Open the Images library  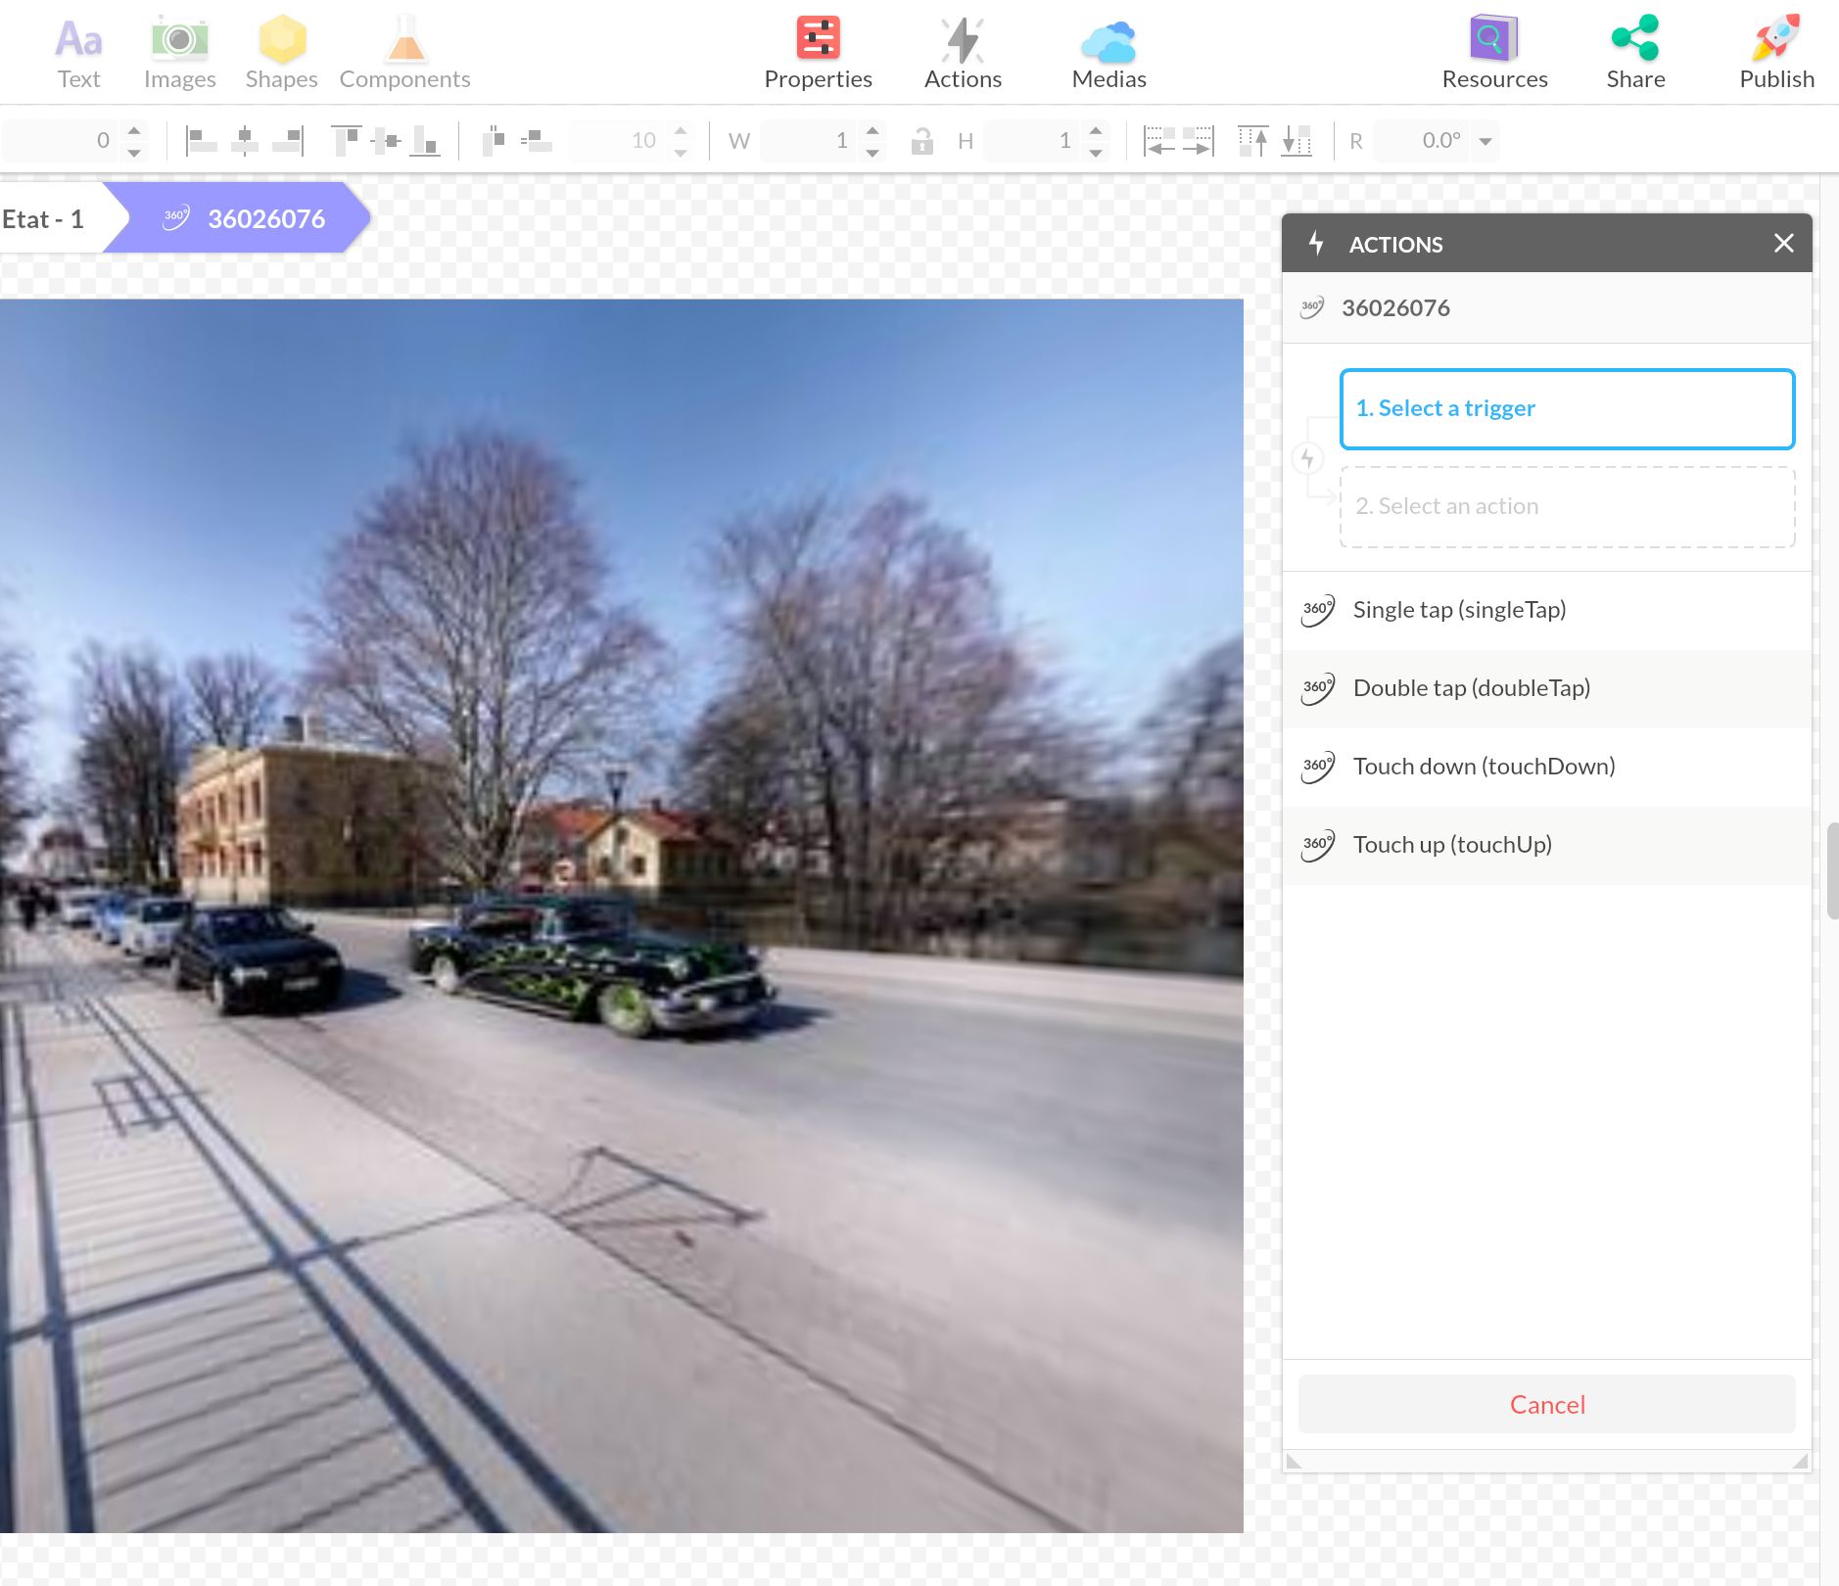[x=179, y=53]
